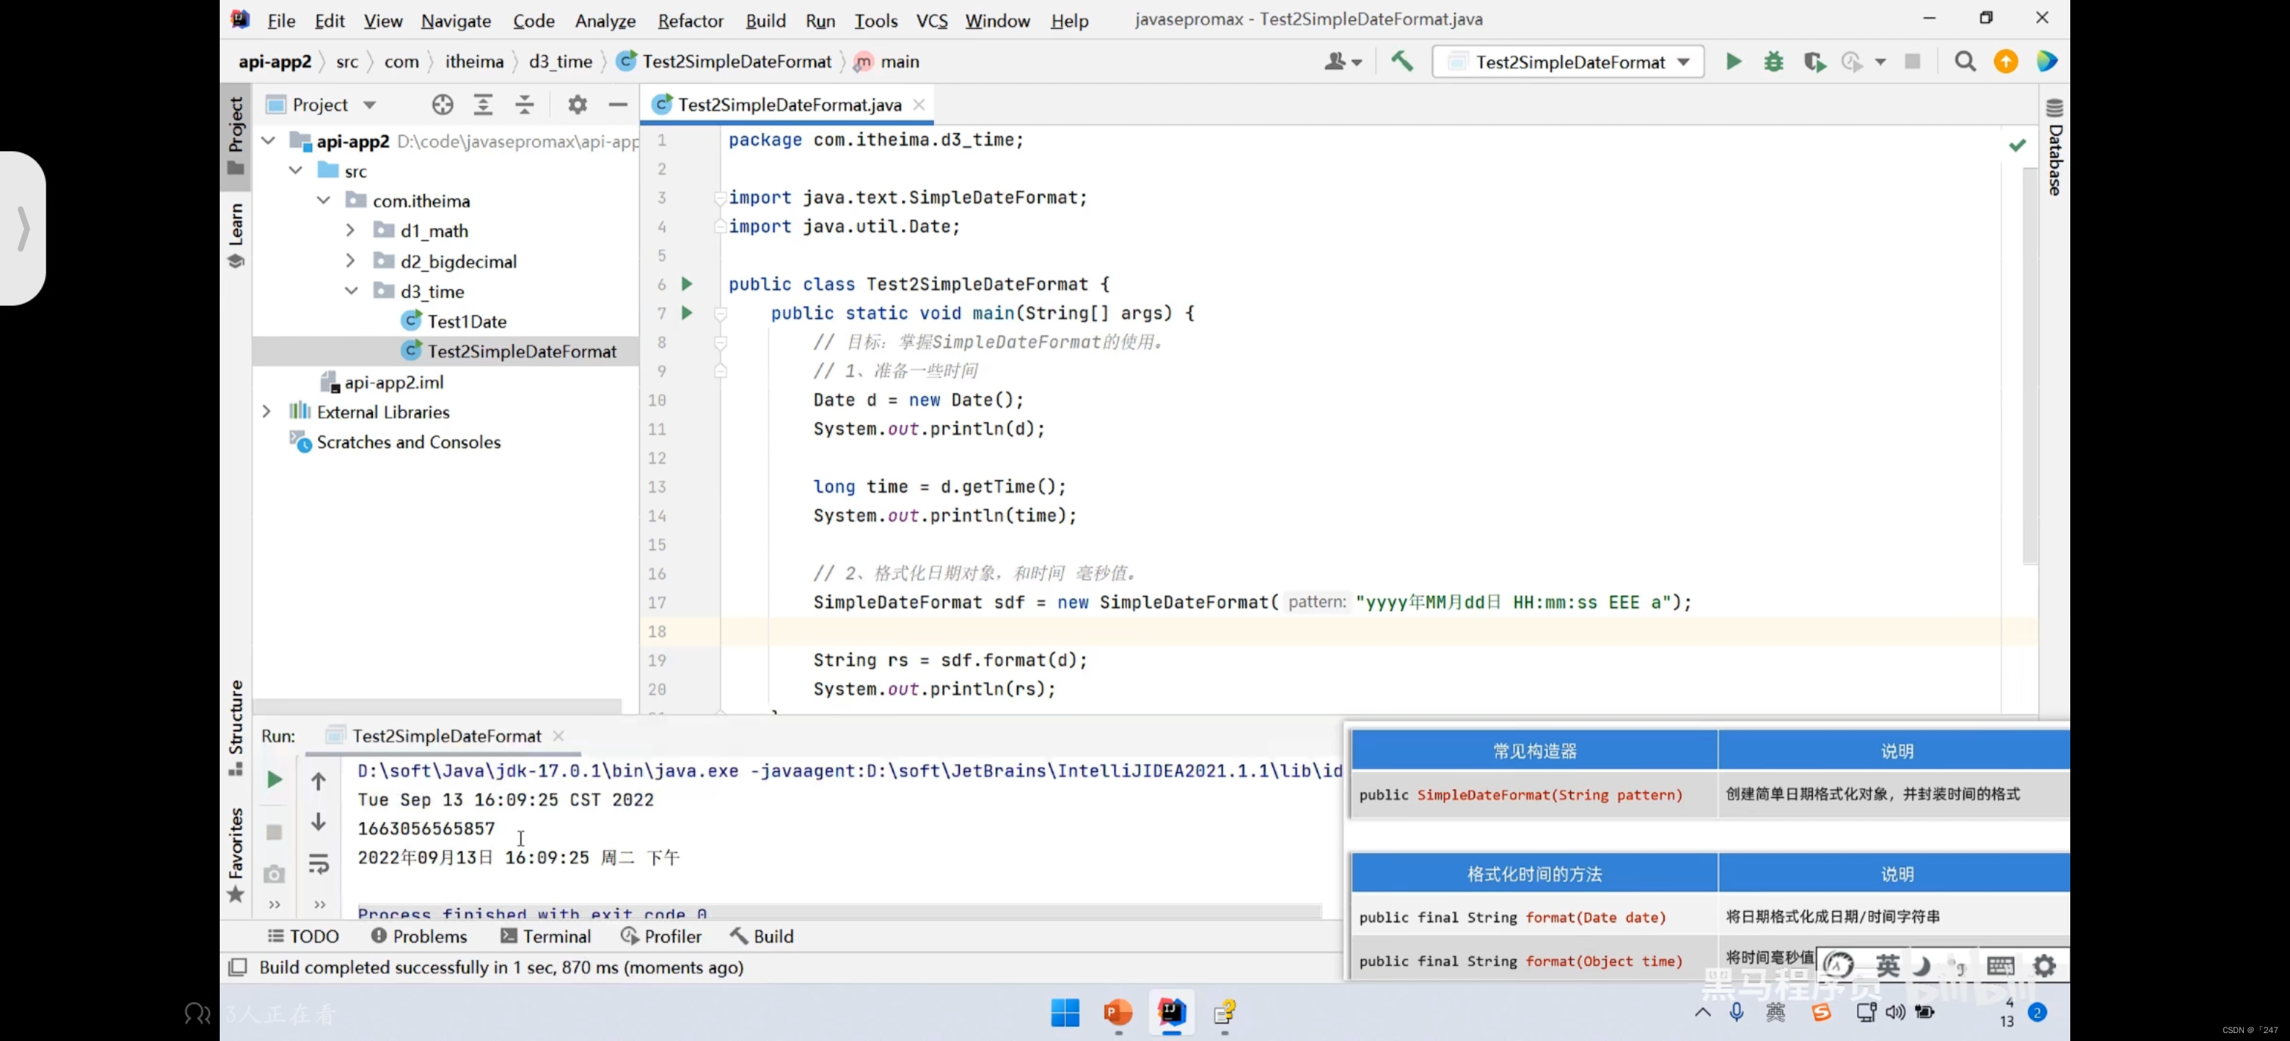2290x1041 pixels.
Task: Expand the External Libraries tree node
Action: tap(267, 411)
